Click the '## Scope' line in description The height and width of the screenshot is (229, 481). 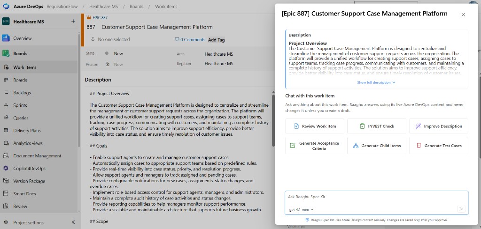tap(99, 222)
